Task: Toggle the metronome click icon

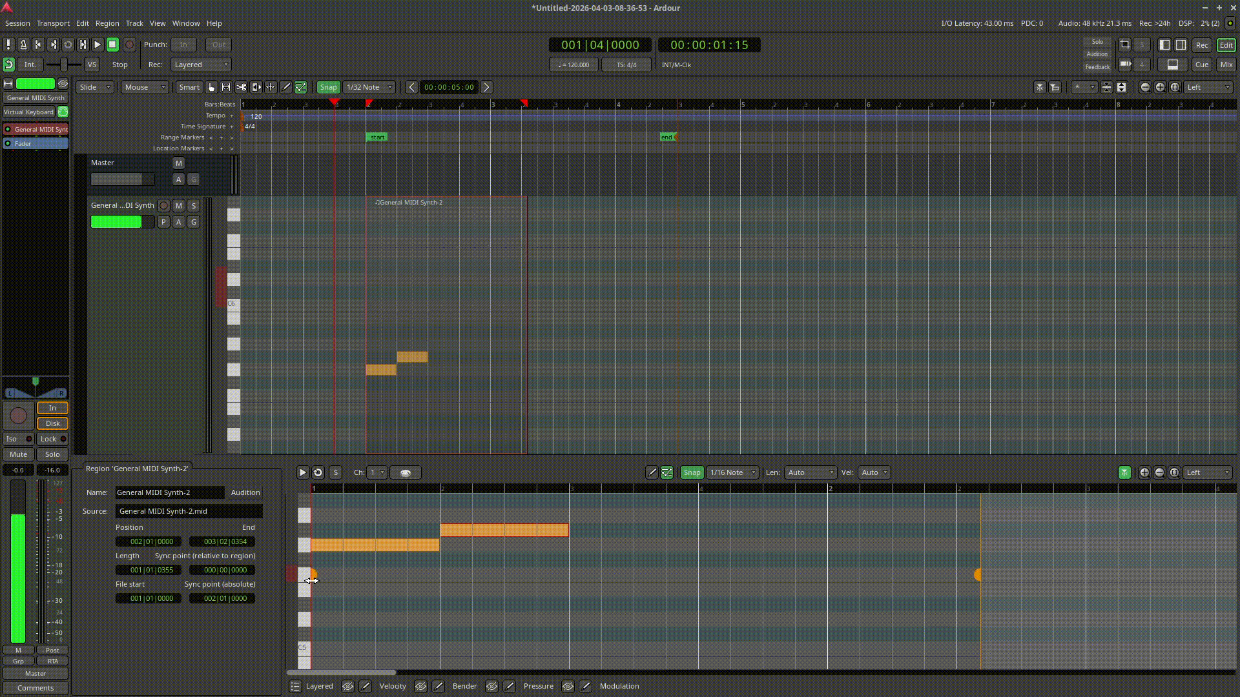Action: (23, 45)
